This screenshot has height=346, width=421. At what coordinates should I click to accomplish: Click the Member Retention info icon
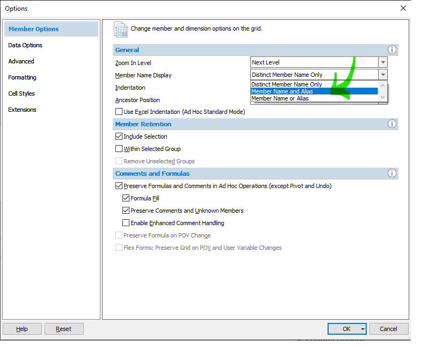coord(392,124)
